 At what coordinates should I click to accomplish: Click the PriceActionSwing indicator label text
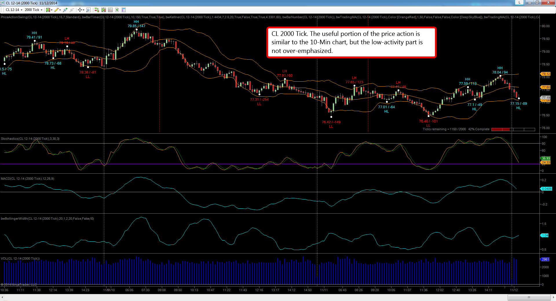click(x=41, y=17)
